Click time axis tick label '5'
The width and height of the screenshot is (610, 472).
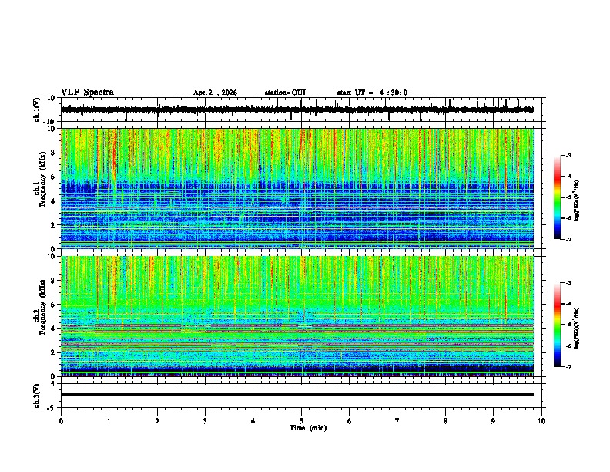point(301,421)
